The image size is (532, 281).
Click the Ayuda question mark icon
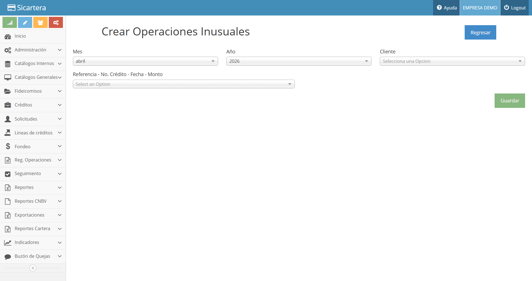pyautogui.click(x=439, y=8)
